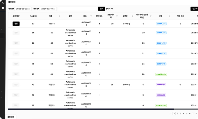Click the greyed 할당 button in row 86
The width and height of the screenshot is (198, 119).
pyautogui.click(x=16, y=33)
